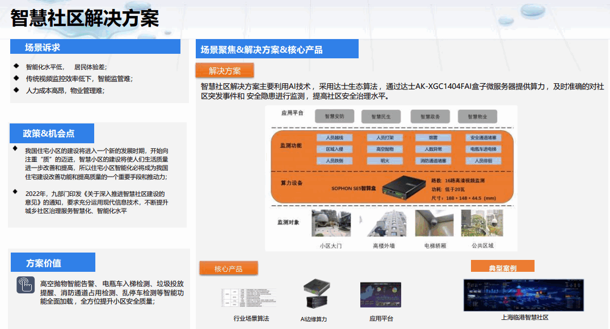Image resolution: width=610 pixels, height=329 pixels.
Task: Select the orange 核心产品 label
Action: (x=228, y=268)
